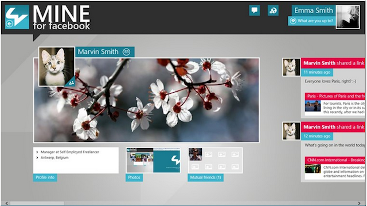This screenshot has width=367, height=206.
Task: Click the MINE for facebook lightning logo
Action: point(17,17)
